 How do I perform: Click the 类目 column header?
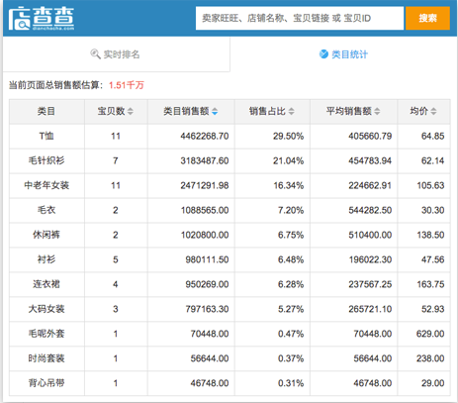click(46, 112)
